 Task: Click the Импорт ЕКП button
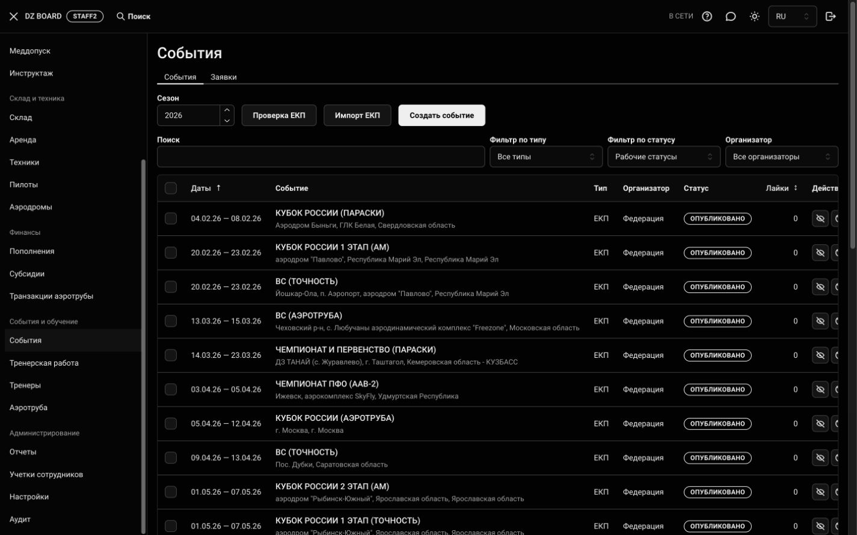click(x=357, y=115)
